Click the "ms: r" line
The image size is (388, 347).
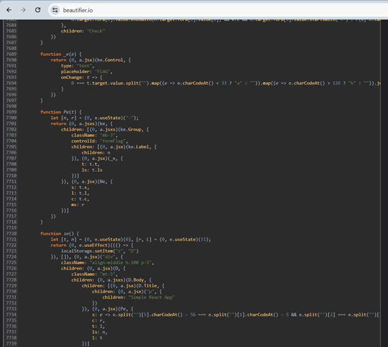tap(78, 205)
